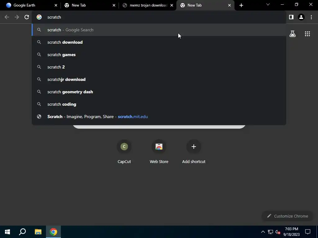
Task: Open the Web Store shortcut
Action: point(159,152)
